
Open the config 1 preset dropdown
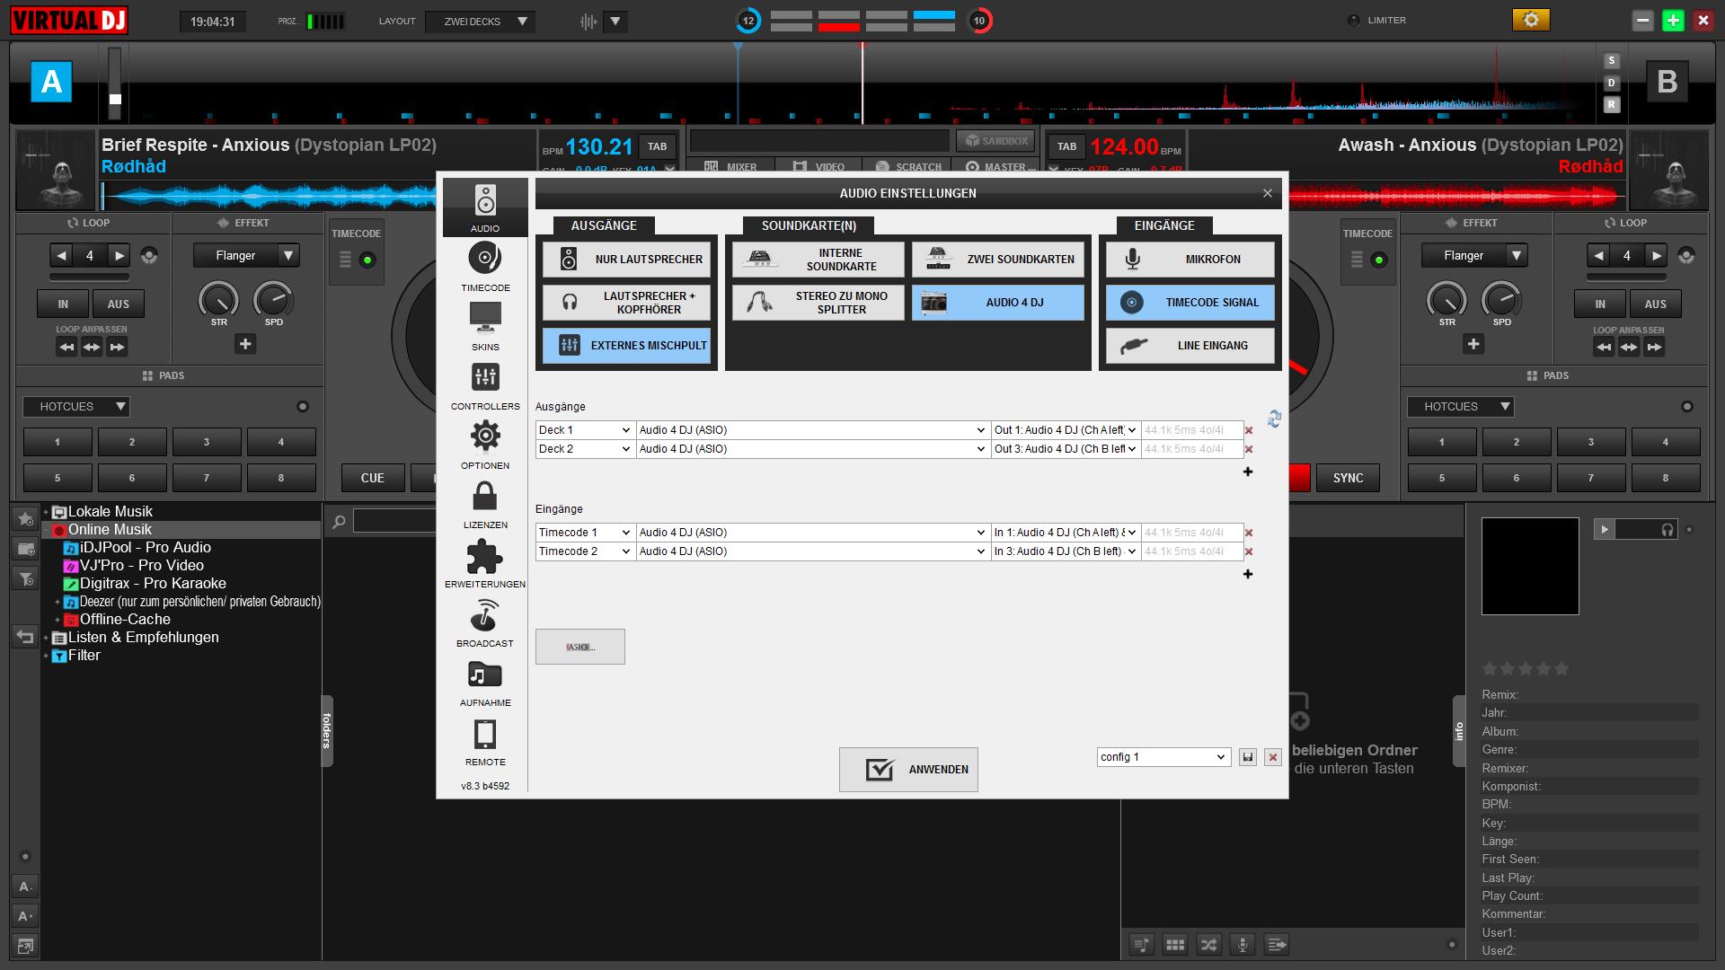click(1163, 757)
